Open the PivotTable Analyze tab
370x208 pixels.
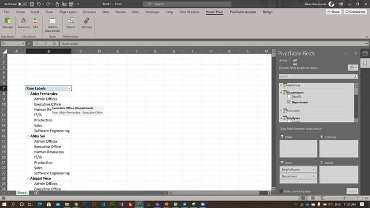click(x=243, y=12)
